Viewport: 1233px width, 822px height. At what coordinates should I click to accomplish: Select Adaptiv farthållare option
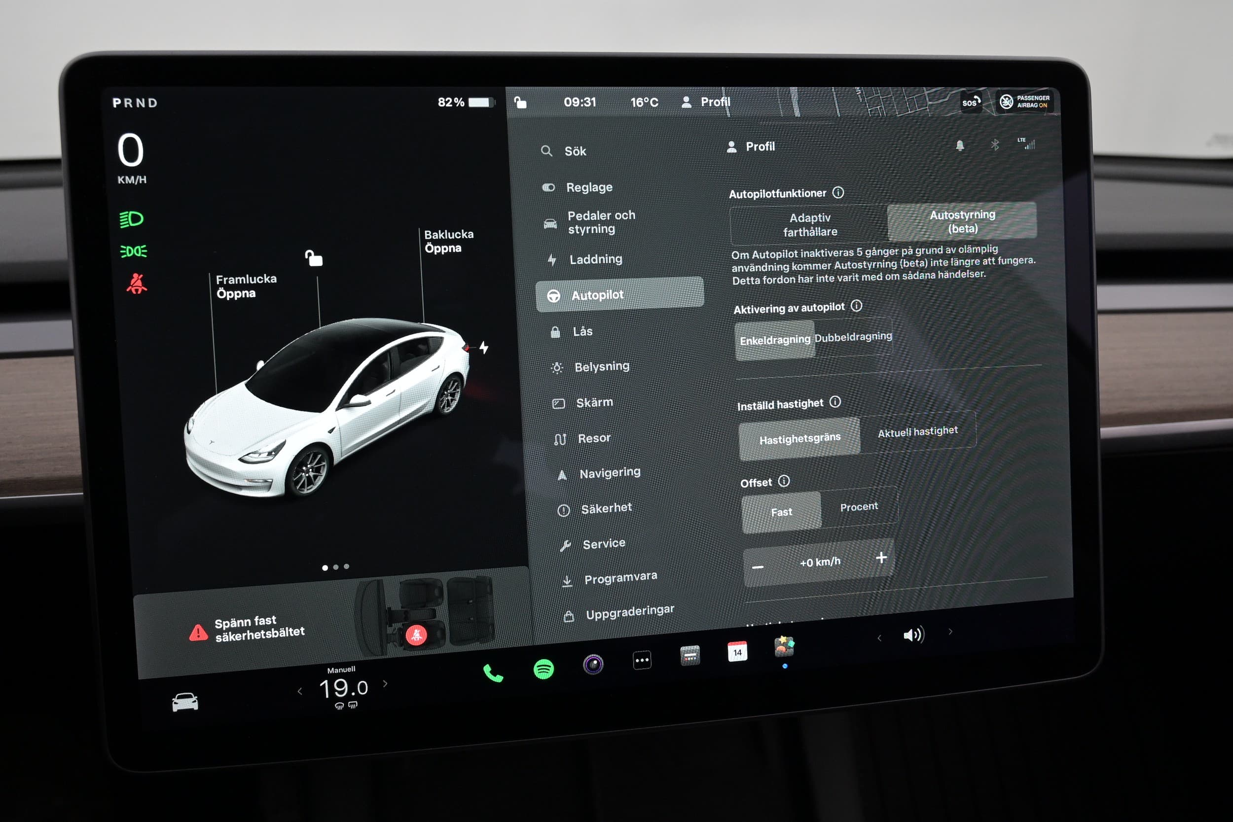tap(809, 224)
